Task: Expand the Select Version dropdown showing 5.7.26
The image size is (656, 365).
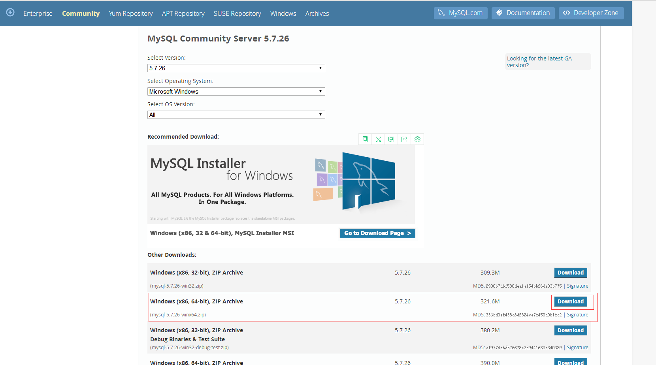Action: pos(236,68)
